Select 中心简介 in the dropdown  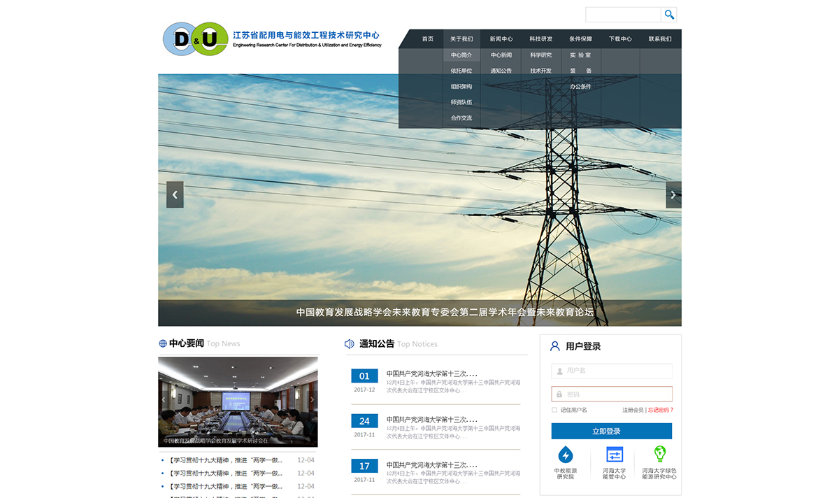coord(461,55)
